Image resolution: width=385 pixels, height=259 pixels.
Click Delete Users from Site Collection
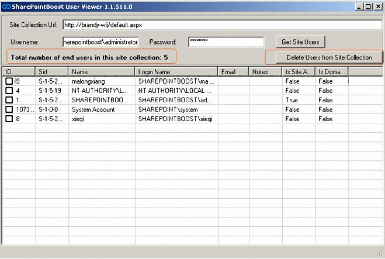point(329,57)
